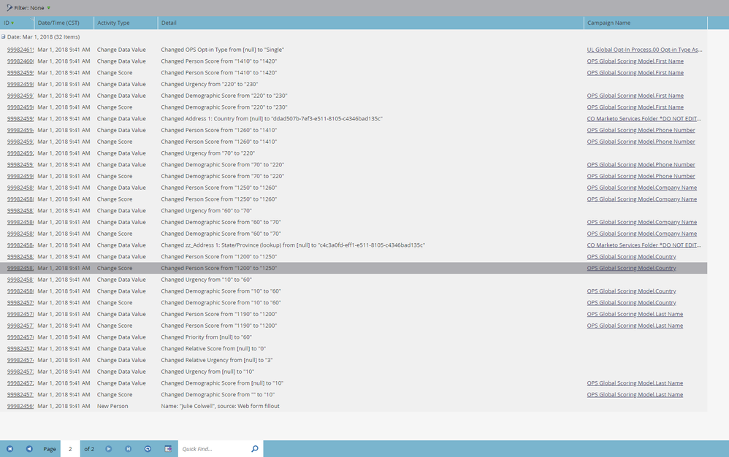The image size is (729, 457).
Task: Focus the Quick Find search box
Action: click(215, 449)
